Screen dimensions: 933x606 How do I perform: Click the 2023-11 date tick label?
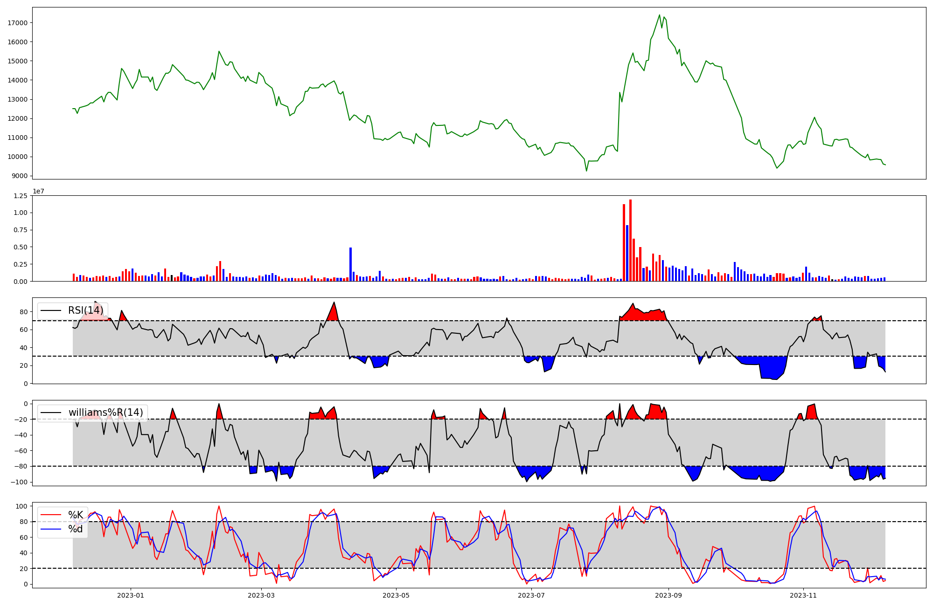(804, 595)
